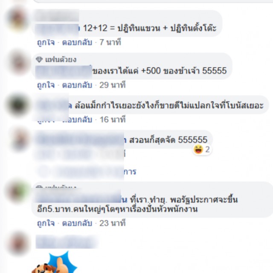Open the avatar beside the 12+12 comment
The width and height of the screenshot is (273, 273).
[x=18, y=20]
